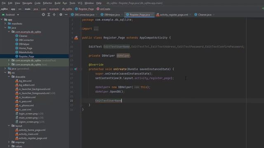Switch to DBConnector.java tab
Image resolution: width=264 pixels, height=148 pixels.
coord(84,15)
